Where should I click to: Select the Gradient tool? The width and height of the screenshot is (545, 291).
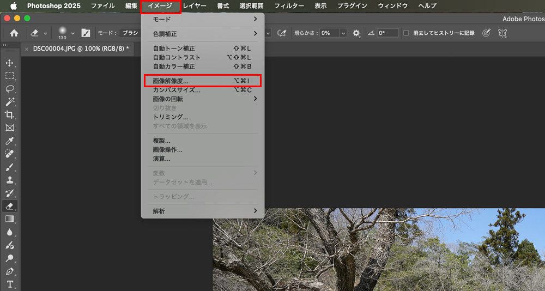pos(10,219)
